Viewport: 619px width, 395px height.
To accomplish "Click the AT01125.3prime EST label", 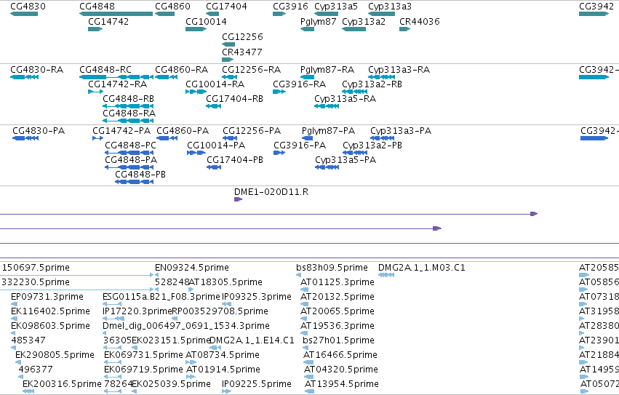I will click(338, 282).
